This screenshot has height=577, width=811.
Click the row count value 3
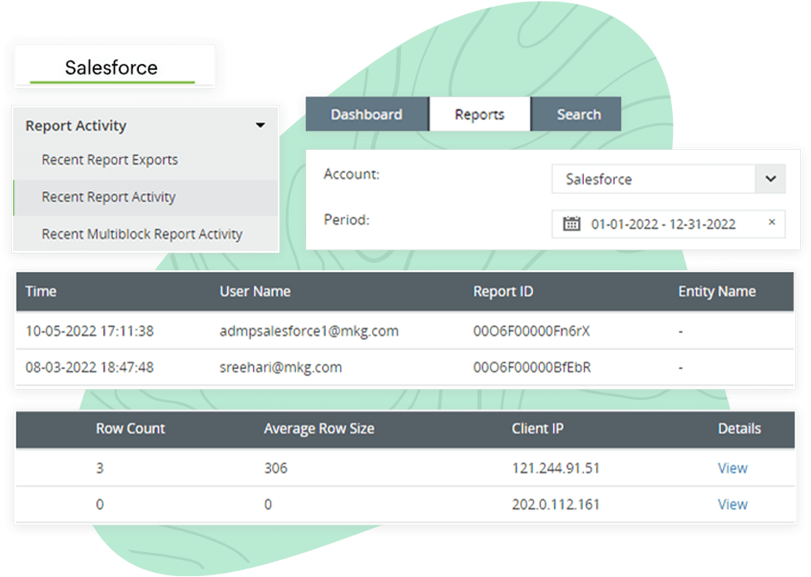click(x=100, y=468)
